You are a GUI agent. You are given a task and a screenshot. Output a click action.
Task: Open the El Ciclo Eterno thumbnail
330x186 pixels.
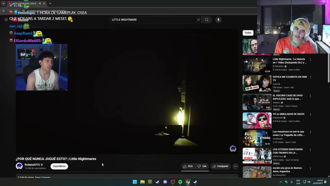click(x=257, y=138)
